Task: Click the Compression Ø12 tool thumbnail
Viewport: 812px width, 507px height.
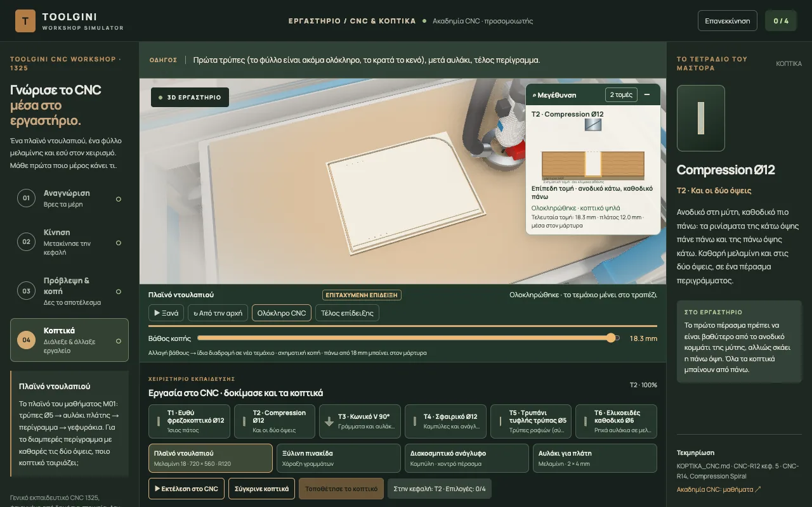Action: click(x=701, y=118)
